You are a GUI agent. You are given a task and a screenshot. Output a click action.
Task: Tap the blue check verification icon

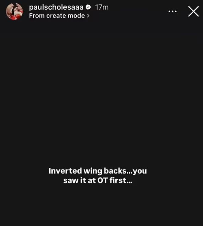point(88,7)
